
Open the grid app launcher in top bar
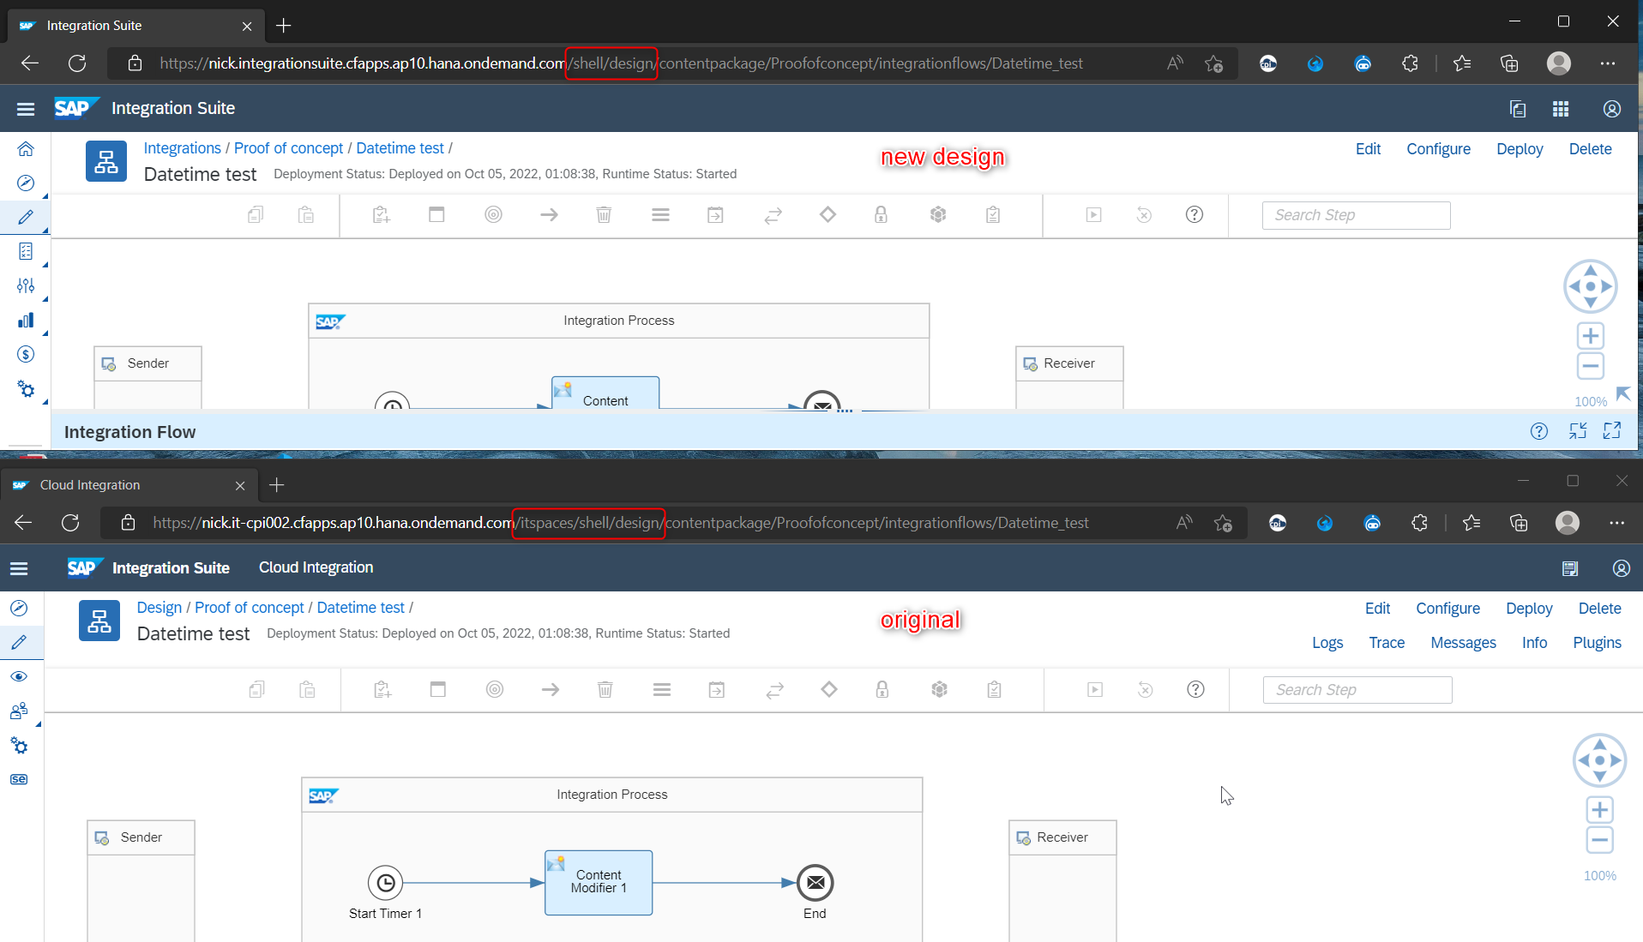pos(1561,108)
